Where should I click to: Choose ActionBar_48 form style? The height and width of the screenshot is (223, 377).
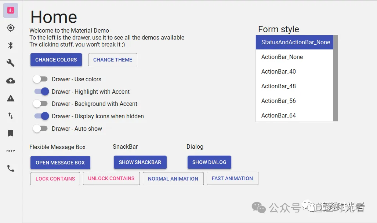tap(294, 86)
